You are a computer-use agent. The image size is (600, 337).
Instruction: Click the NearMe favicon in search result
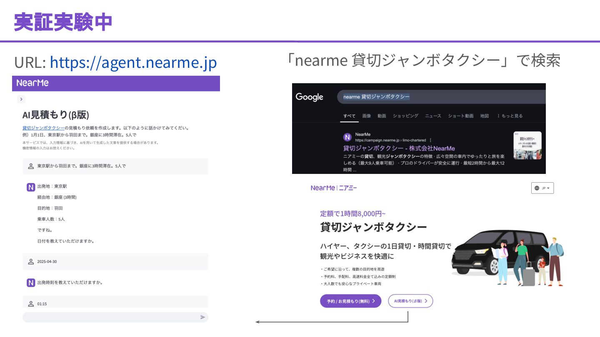pyautogui.click(x=347, y=137)
